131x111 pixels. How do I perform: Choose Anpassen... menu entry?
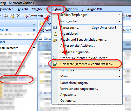[x=87, y=95]
